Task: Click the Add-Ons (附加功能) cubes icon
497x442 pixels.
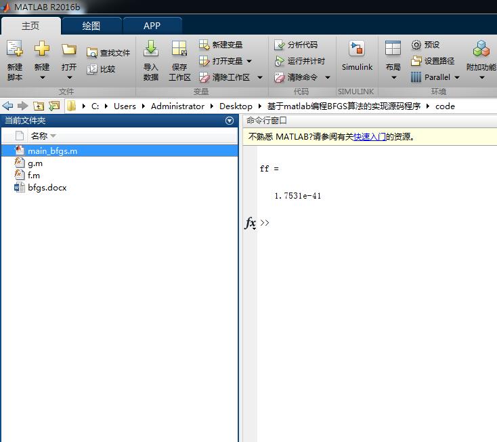Action: coord(481,49)
